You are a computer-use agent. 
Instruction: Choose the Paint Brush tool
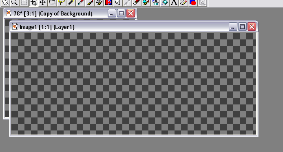tap(90, 3)
